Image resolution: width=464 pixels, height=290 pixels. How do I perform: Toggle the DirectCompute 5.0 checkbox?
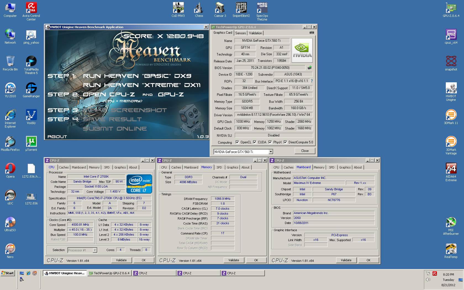click(x=285, y=142)
